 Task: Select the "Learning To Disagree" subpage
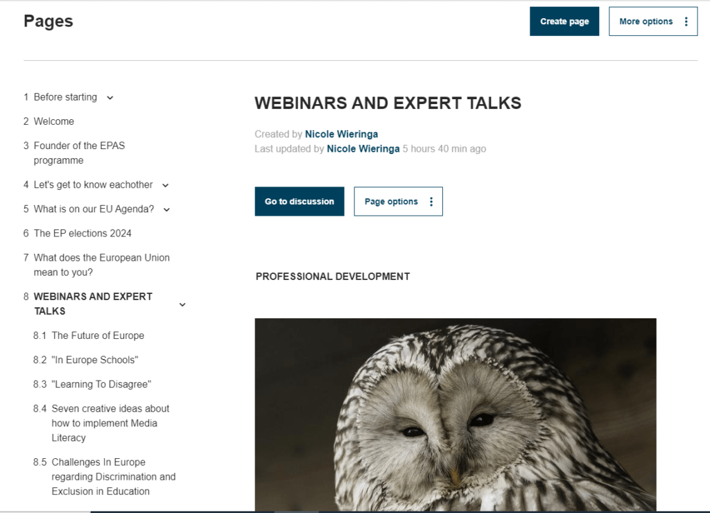click(x=101, y=384)
